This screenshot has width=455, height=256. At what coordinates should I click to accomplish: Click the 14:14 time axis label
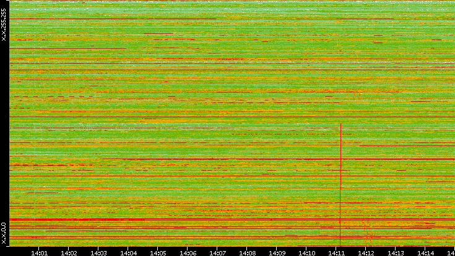click(425, 253)
